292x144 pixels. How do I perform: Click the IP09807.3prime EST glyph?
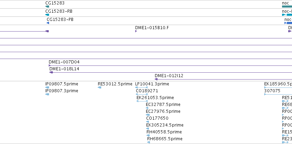pos(47,94)
